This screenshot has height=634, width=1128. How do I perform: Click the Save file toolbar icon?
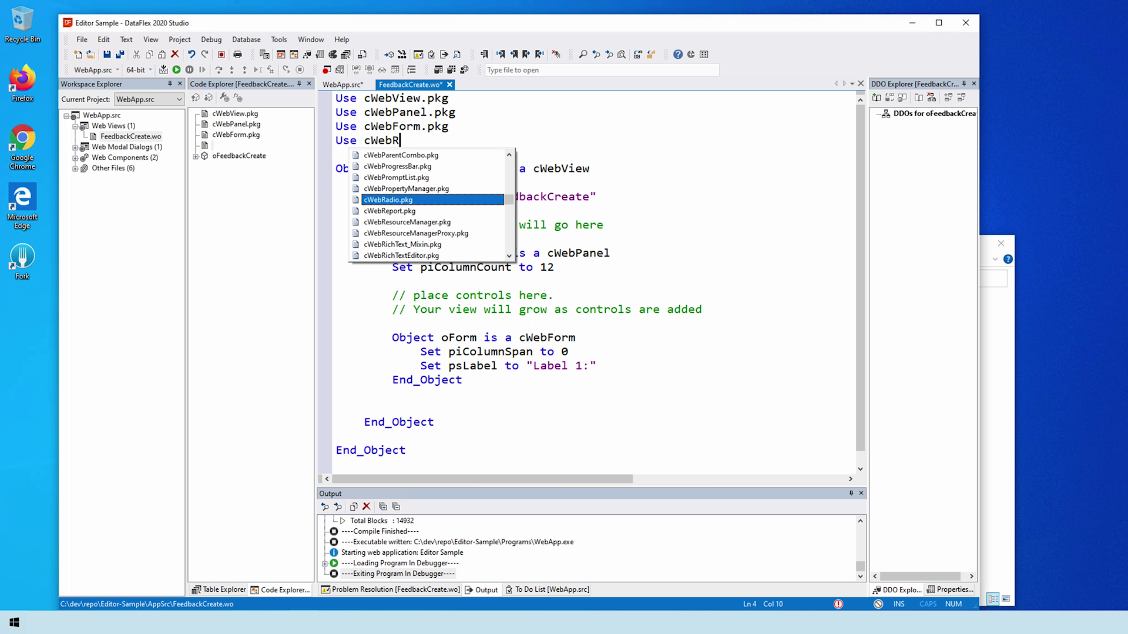coord(107,55)
